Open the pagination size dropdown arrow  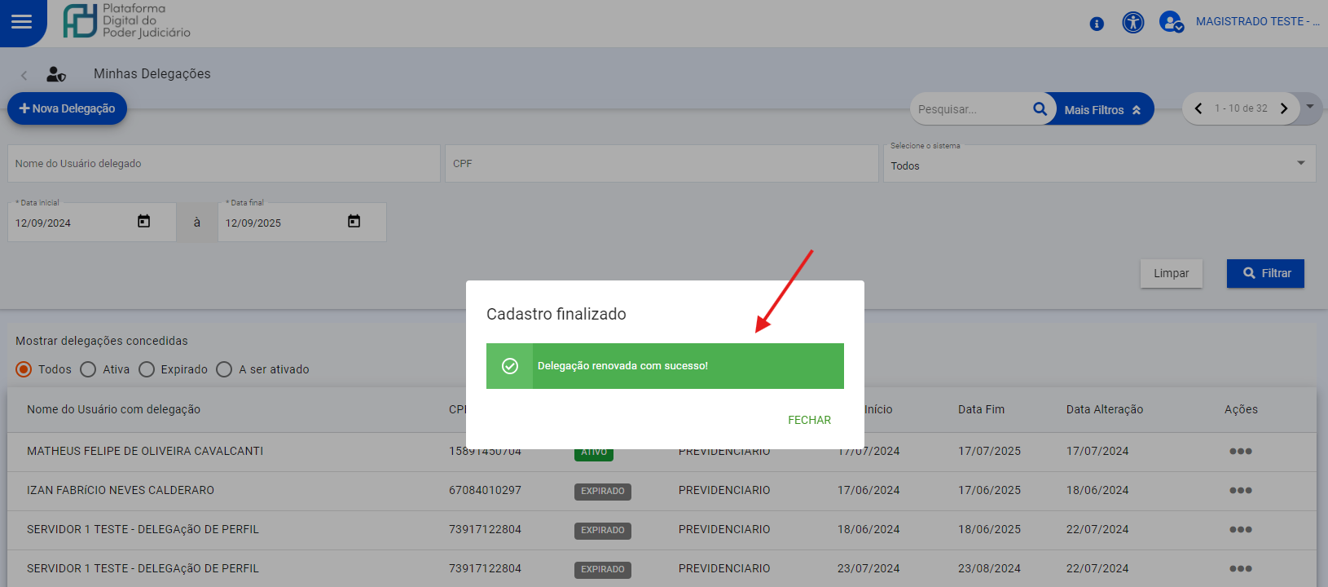(1310, 107)
